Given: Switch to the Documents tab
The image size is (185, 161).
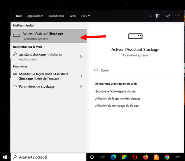Looking at the screenshot, I should click(x=57, y=16).
